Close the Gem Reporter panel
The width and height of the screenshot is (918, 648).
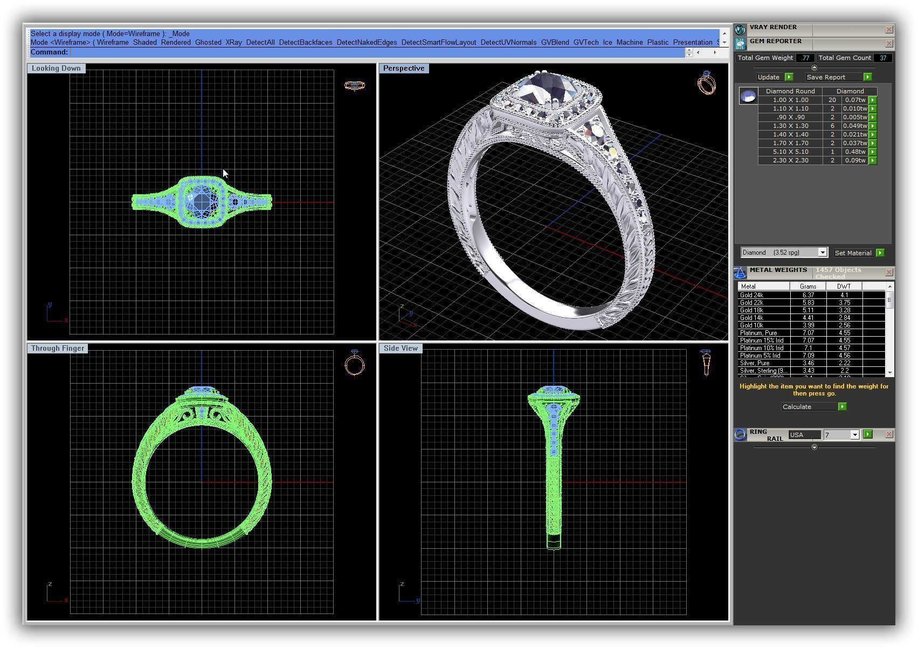pyautogui.click(x=889, y=43)
